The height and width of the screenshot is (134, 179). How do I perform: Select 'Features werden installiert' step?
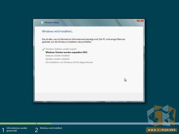[x=58, y=56]
